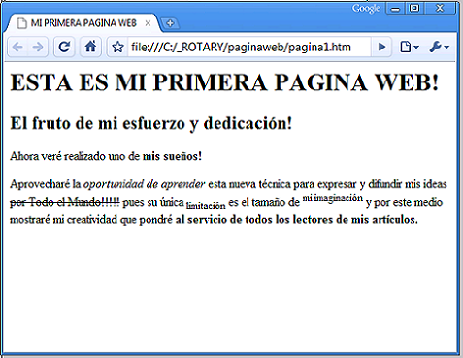The image size is (463, 358).
Task: Click the heading ESTA ES MI PRIMERA PAGINA WEB!
Action: tap(224, 82)
